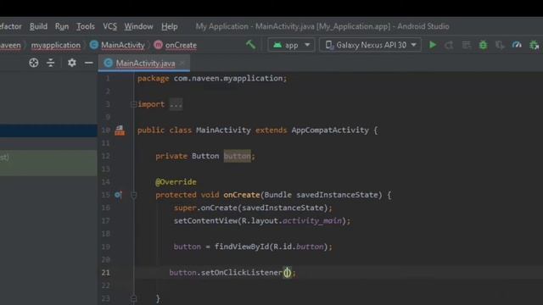Click the folded import ellipsis
Image resolution: width=543 pixels, height=305 pixels.
176,104
